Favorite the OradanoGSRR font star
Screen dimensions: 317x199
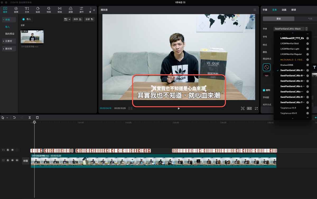click(x=307, y=65)
